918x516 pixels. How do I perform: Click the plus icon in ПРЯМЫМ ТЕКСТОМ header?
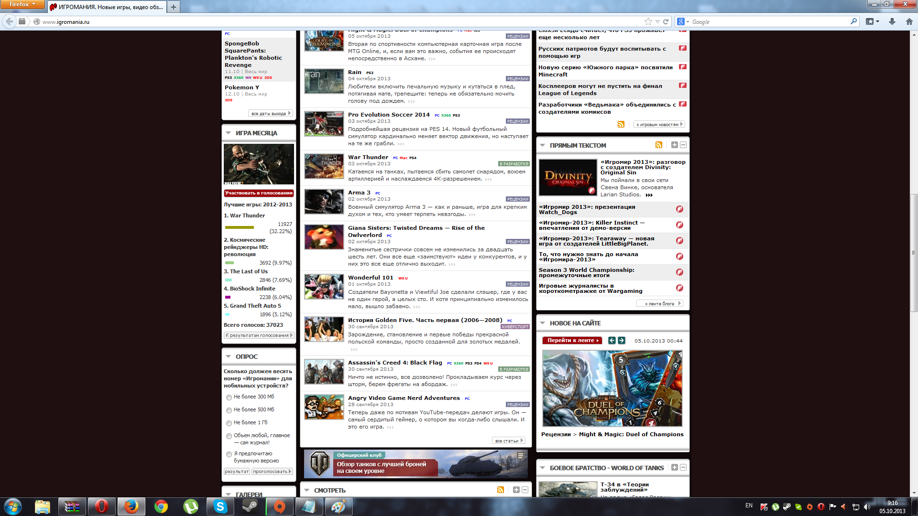tap(674, 145)
